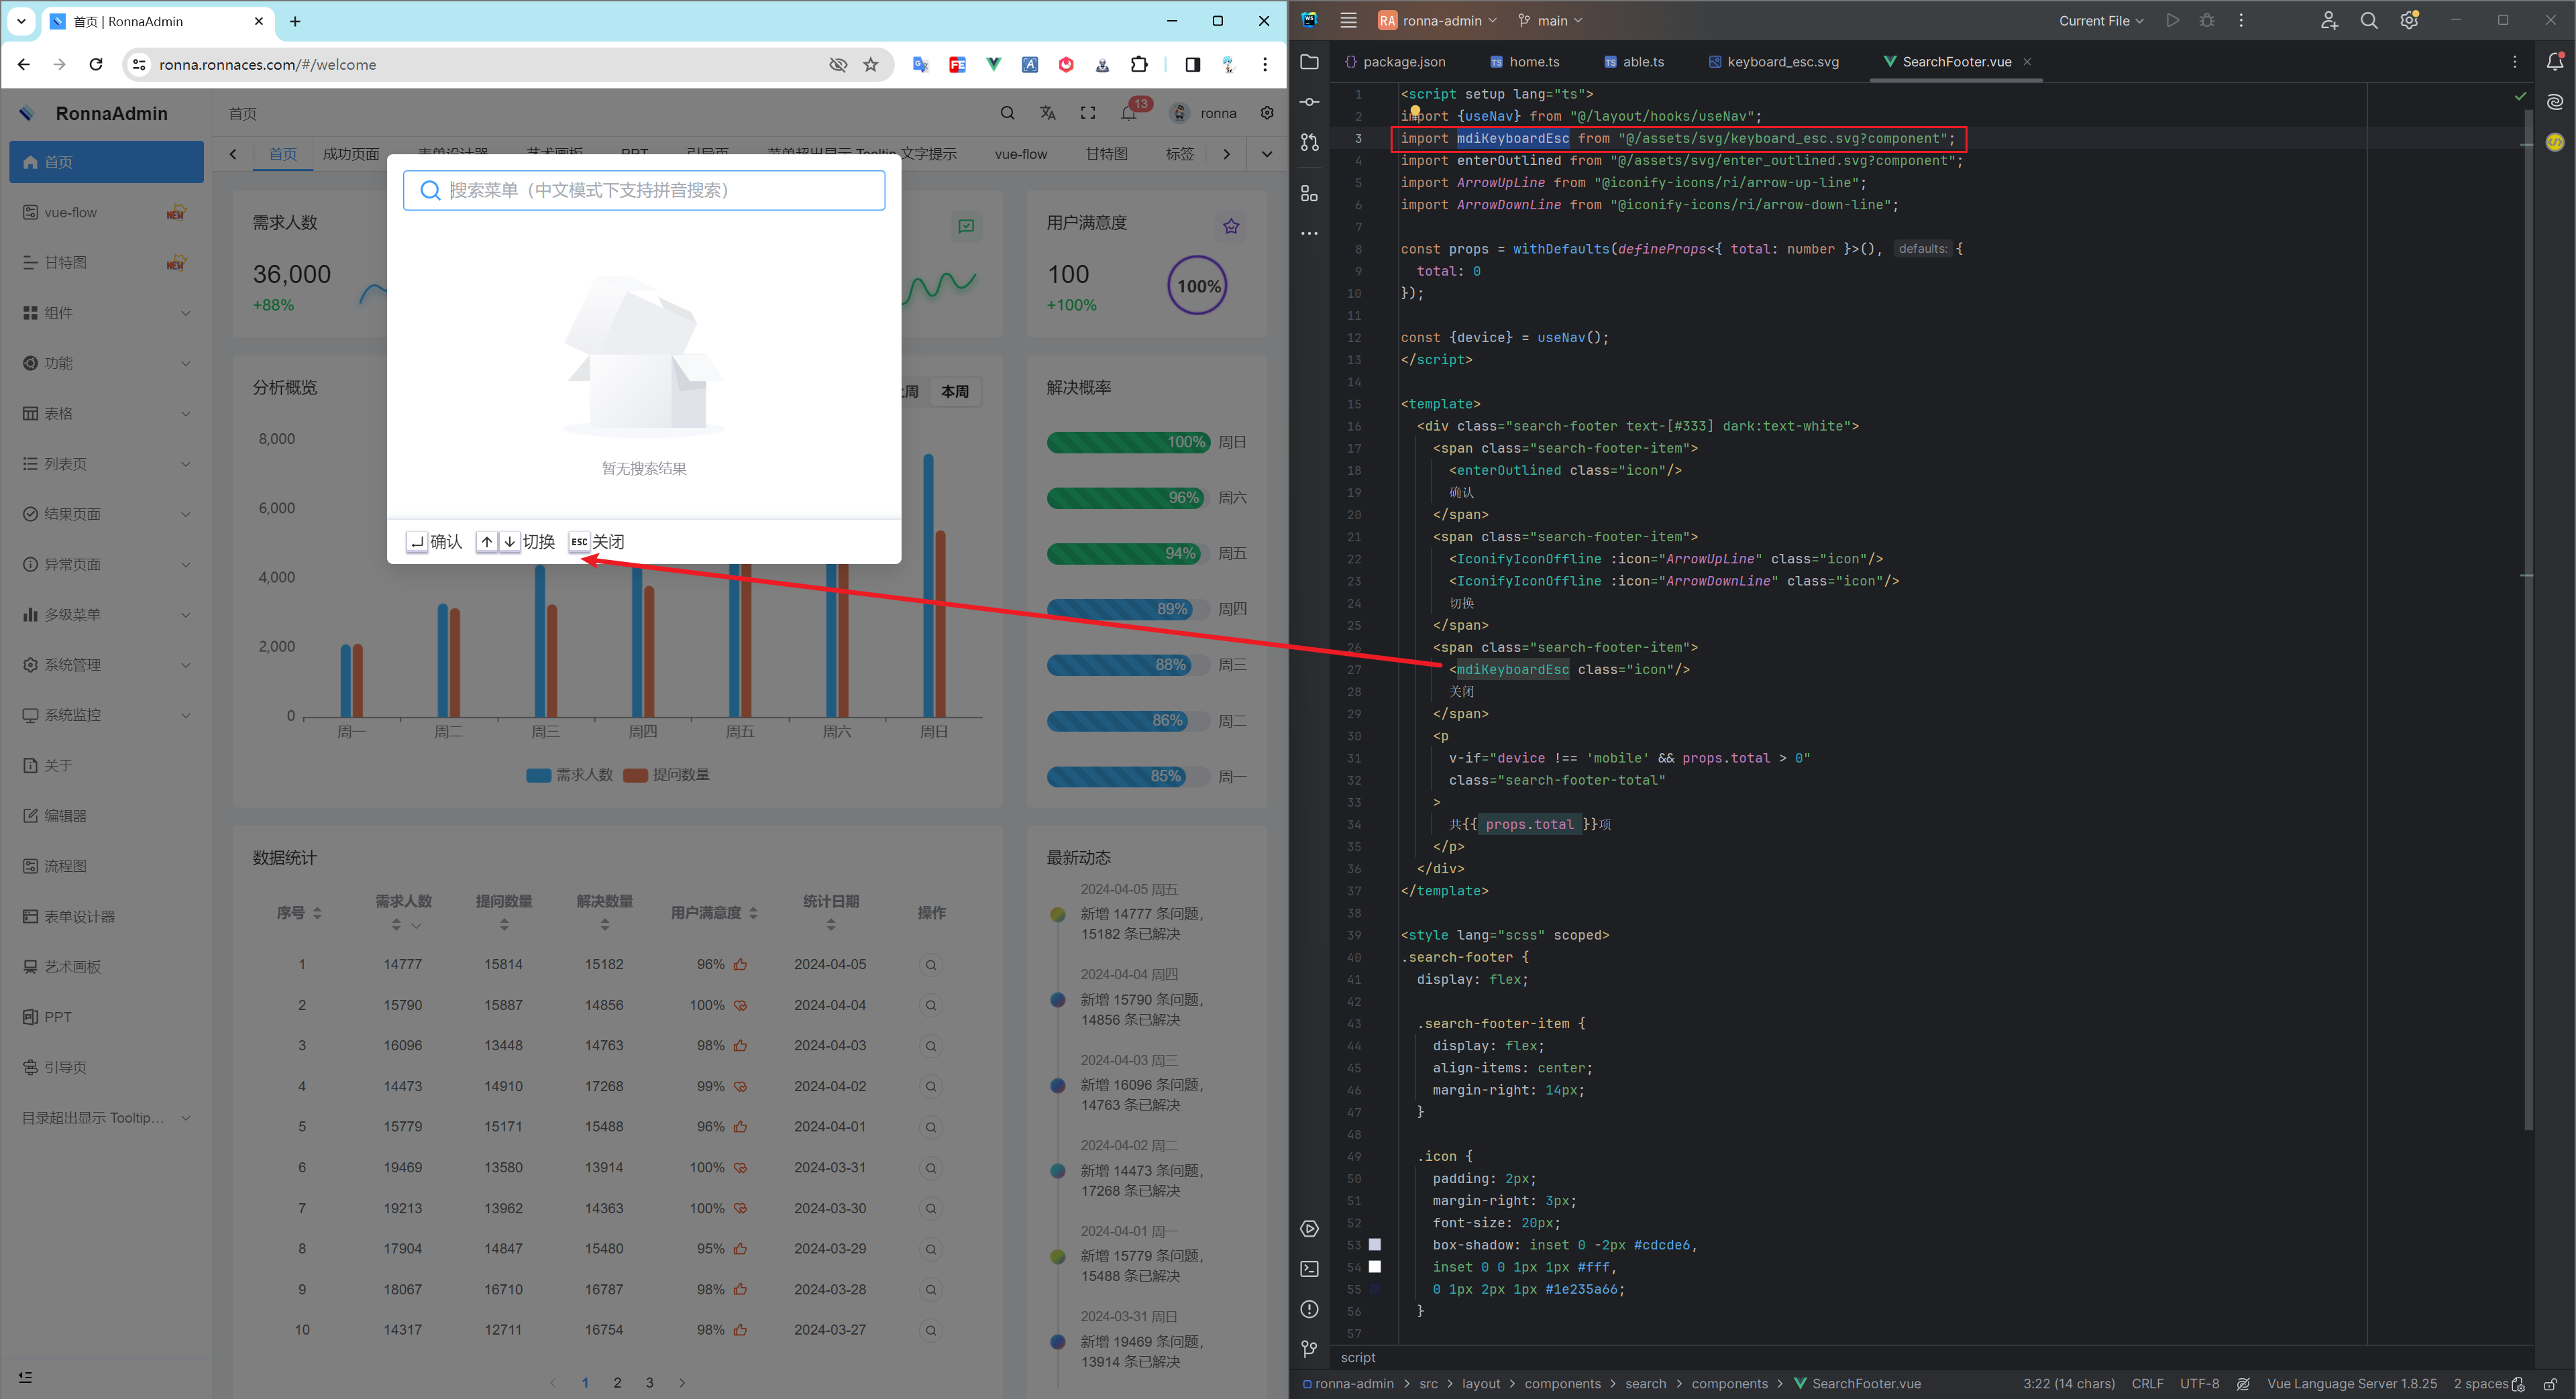Click CRLF line separator in status bar
Image resolution: width=2576 pixels, height=1399 pixels.
(x=2147, y=1384)
